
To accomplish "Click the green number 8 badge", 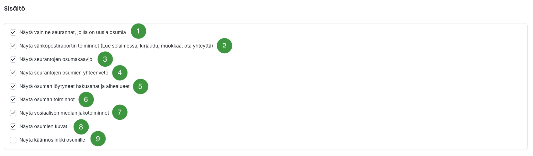I will (81, 127).
